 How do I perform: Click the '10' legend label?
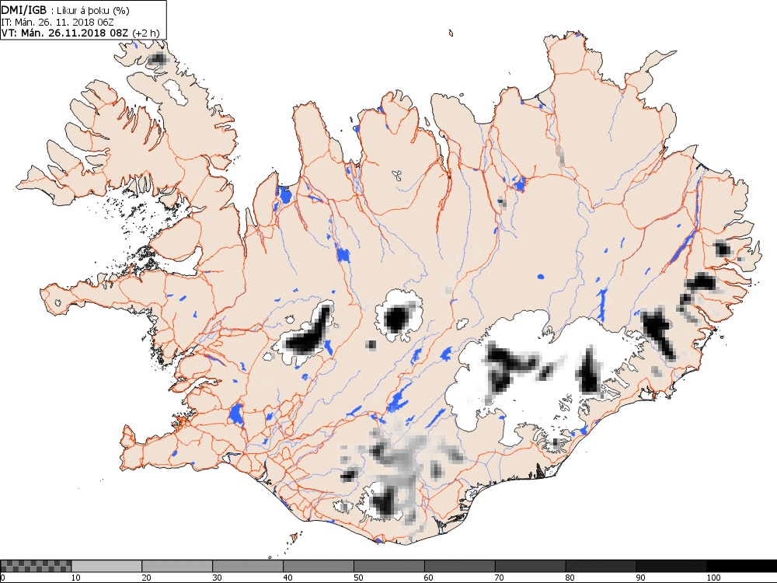pos(76,578)
